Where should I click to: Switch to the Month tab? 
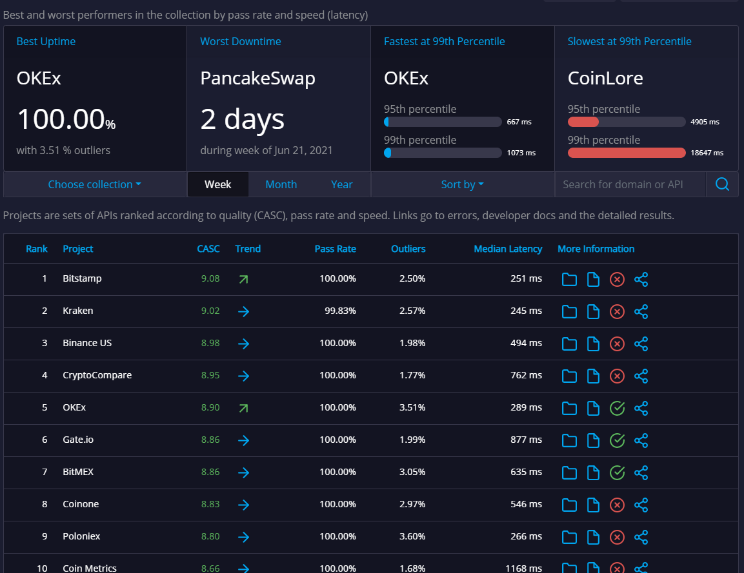pos(281,184)
